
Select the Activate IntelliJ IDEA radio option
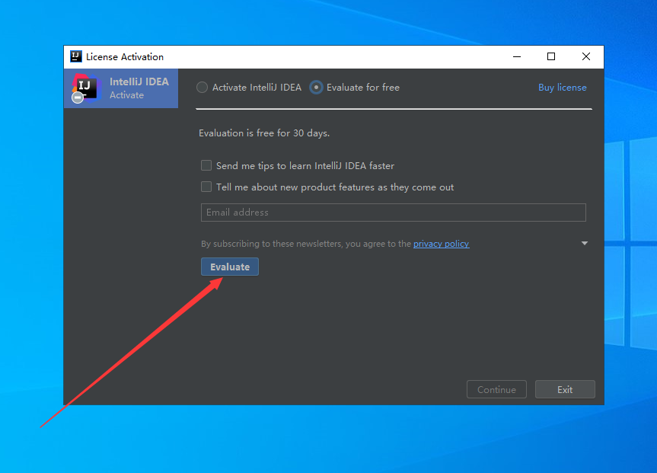[x=202, y=88]
